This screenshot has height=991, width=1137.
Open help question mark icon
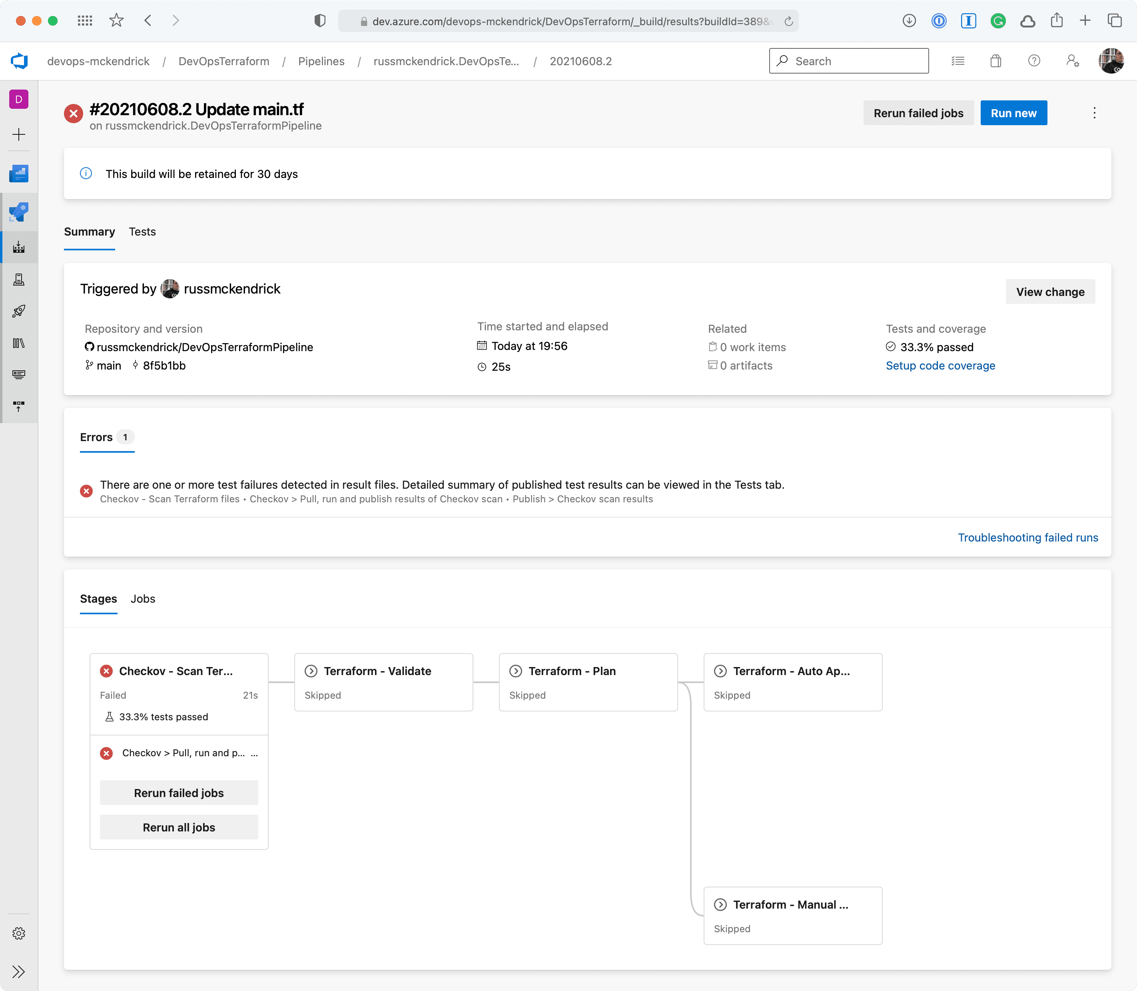[1033, 61]
